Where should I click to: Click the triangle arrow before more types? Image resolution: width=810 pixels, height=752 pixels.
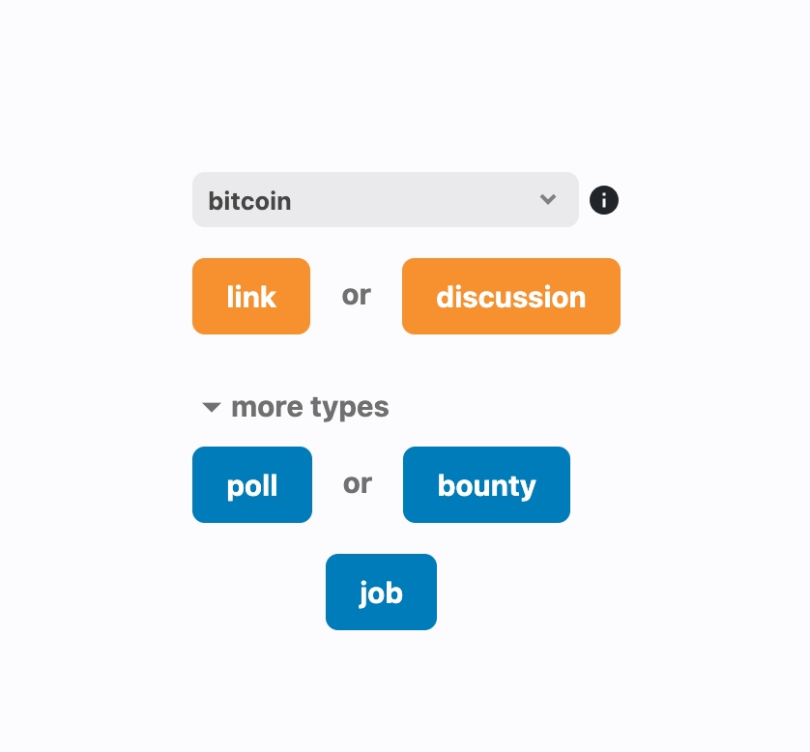point(212,408)
